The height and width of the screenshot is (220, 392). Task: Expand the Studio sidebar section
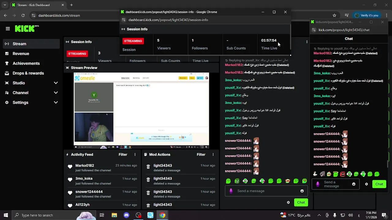56,83
